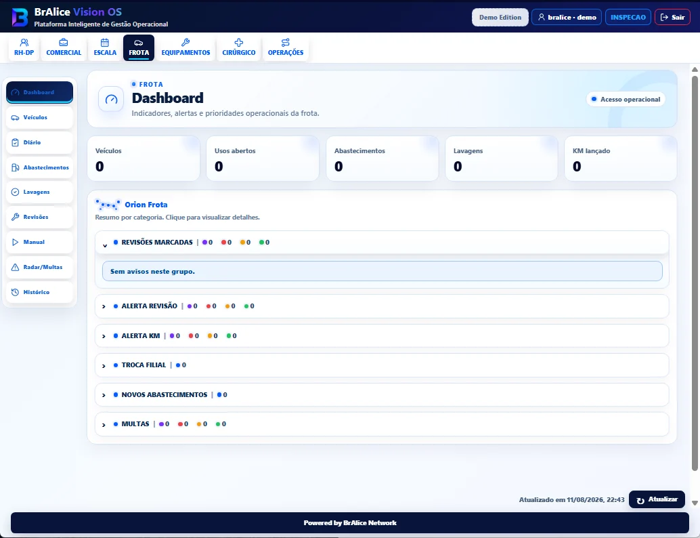Open Radar/Multas in the sidebar
This screenshot has width=700, height=538.
[x=40, y=267]
